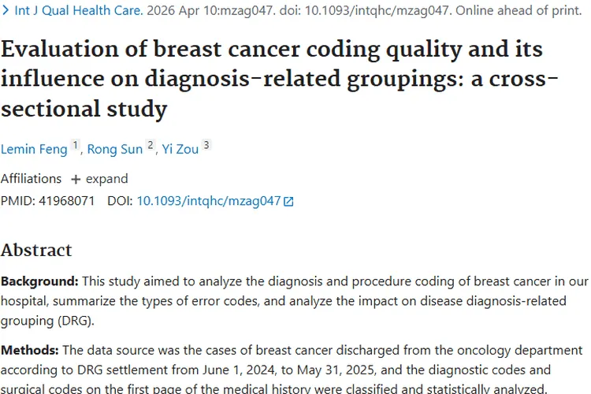Click the article title heading
The width and height of the screenshot is (591, 394).
[270, 78]
